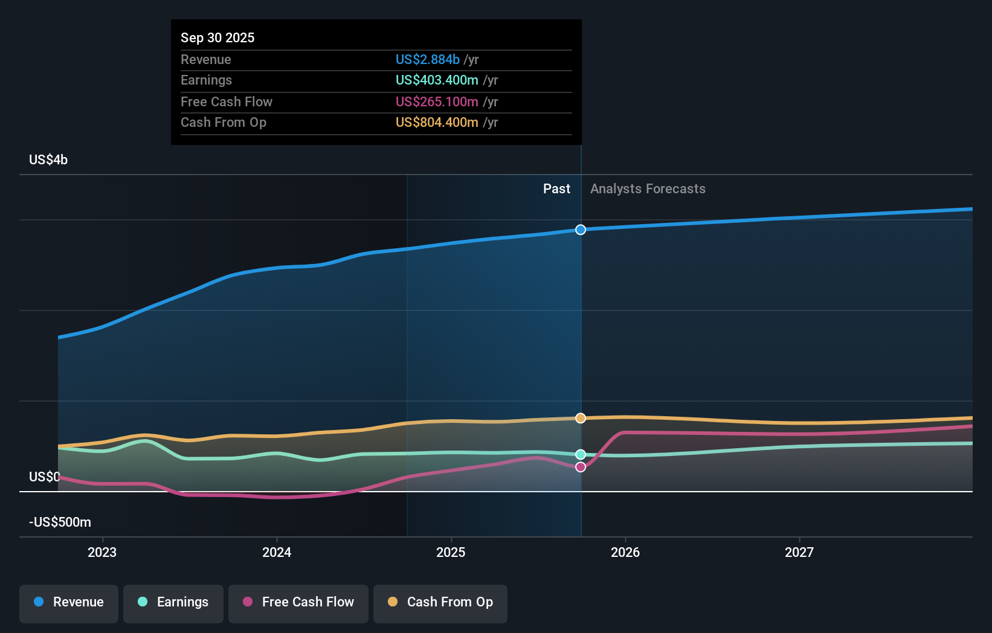Select the orange Cash From Op data marker
This screenshot has height=633, width=992.
coord(580,417)
